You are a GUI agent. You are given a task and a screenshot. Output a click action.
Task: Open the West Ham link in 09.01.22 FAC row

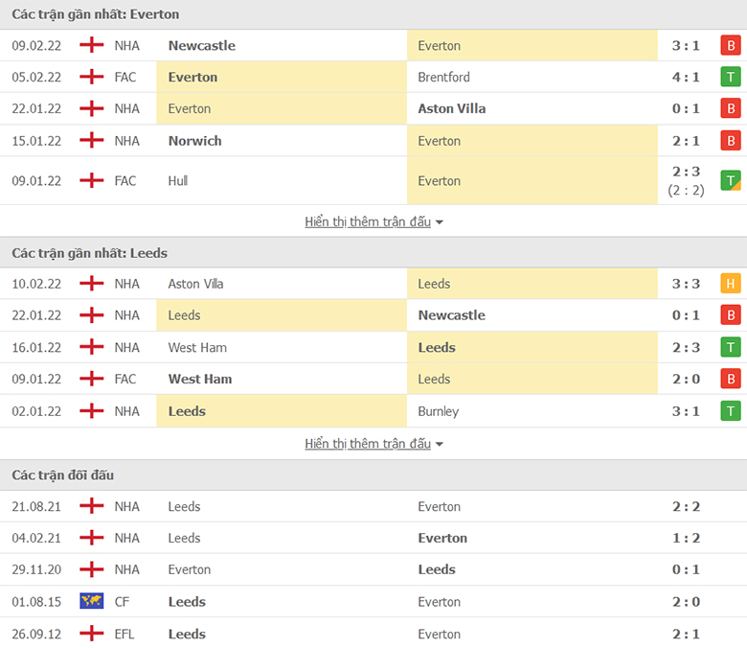point(200,379)
